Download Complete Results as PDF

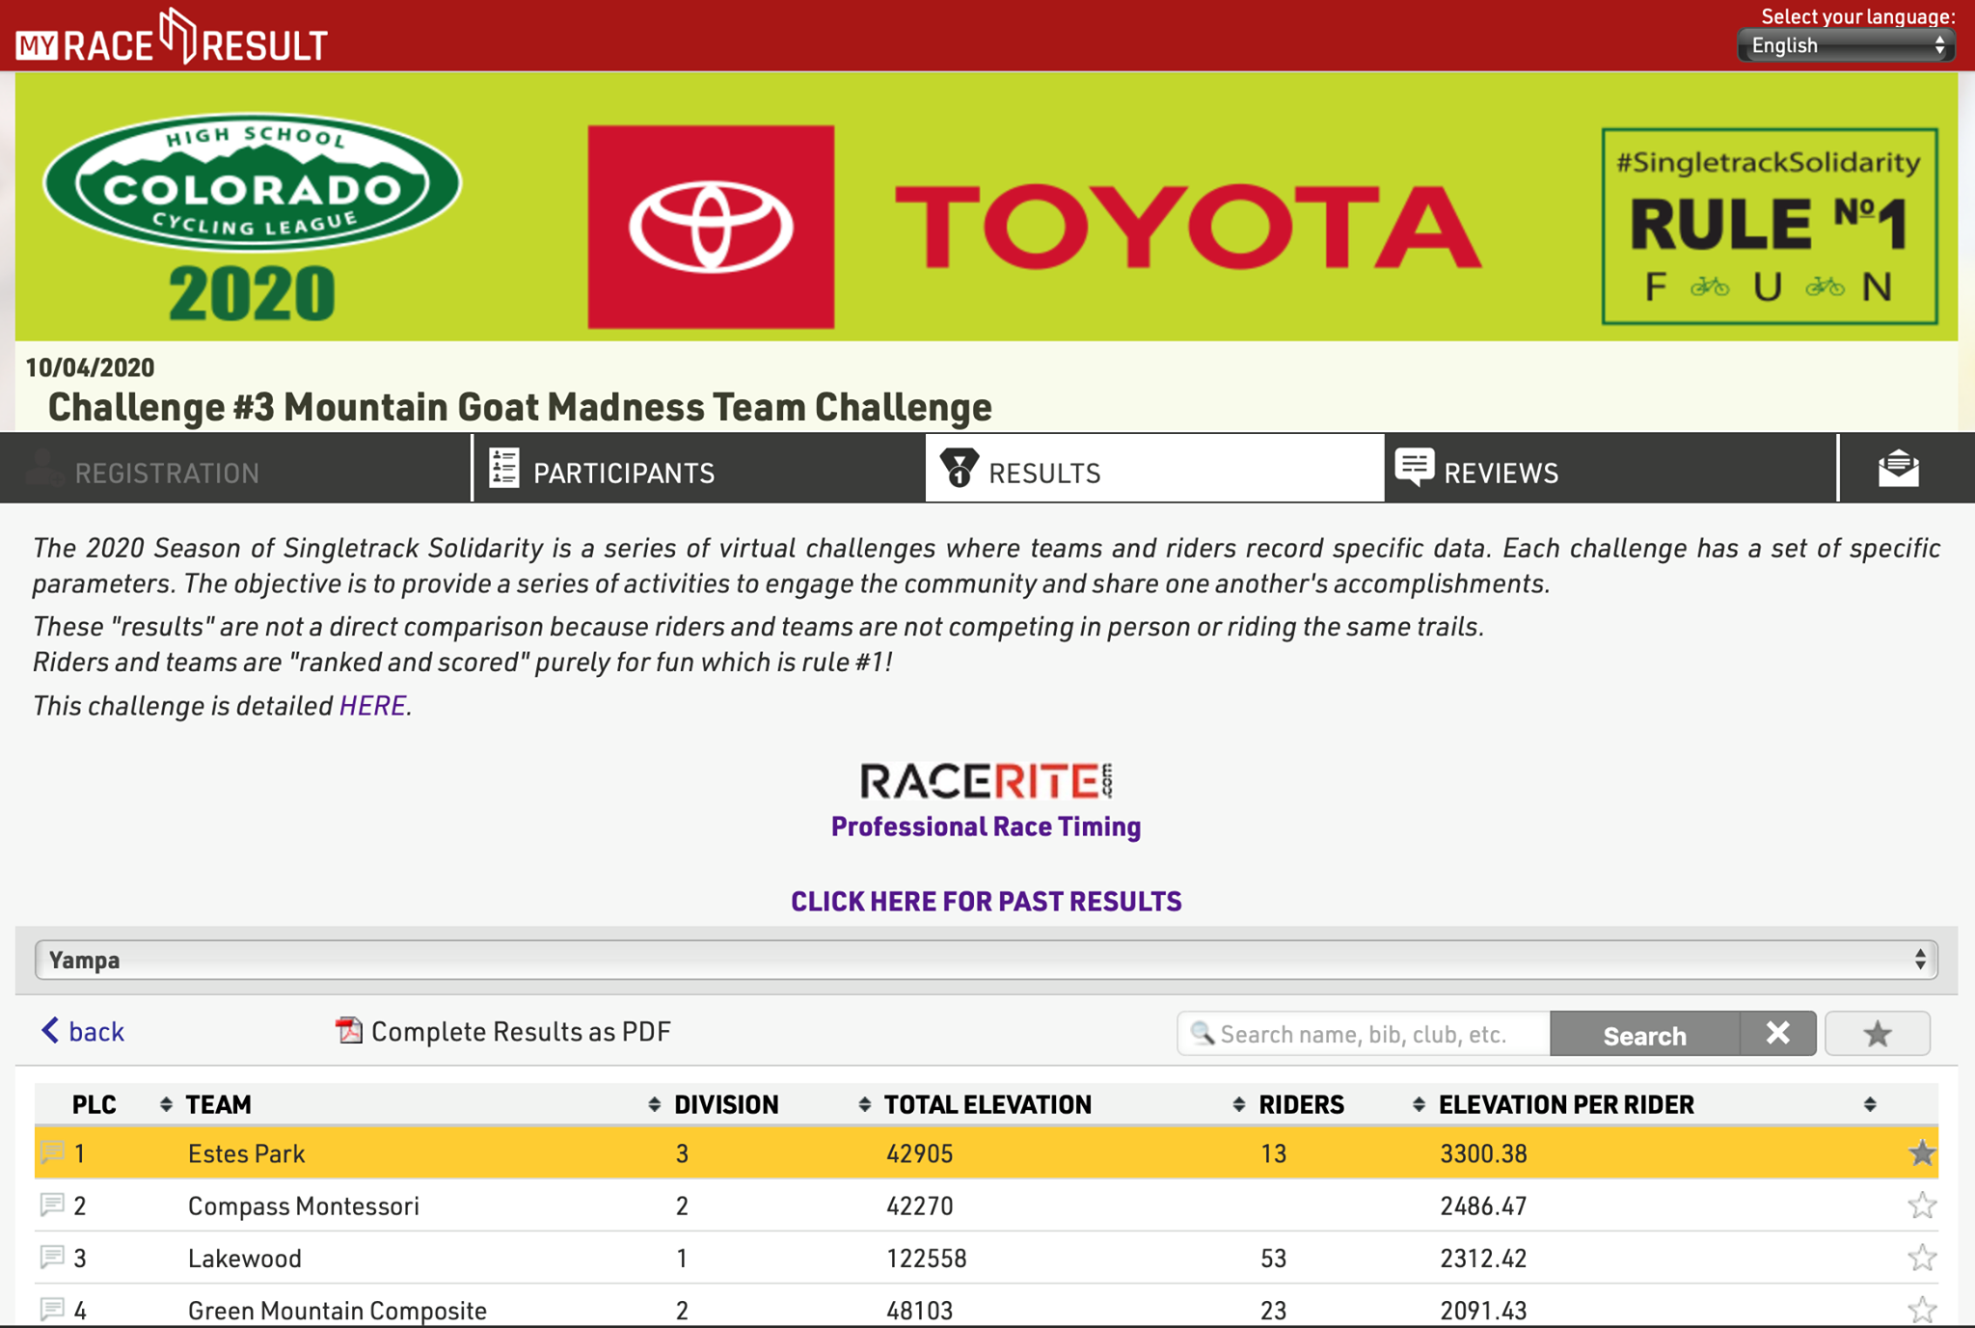[x=502, y=1031]
